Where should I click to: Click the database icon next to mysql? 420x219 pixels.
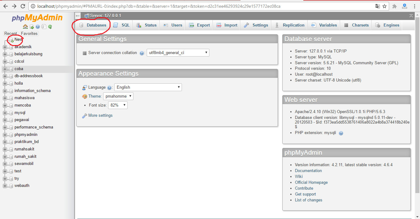pos(11,113)
